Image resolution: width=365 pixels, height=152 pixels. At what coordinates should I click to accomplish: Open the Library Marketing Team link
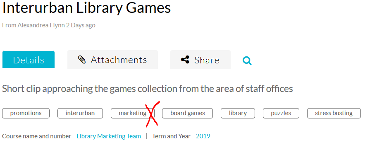[109, 136]
